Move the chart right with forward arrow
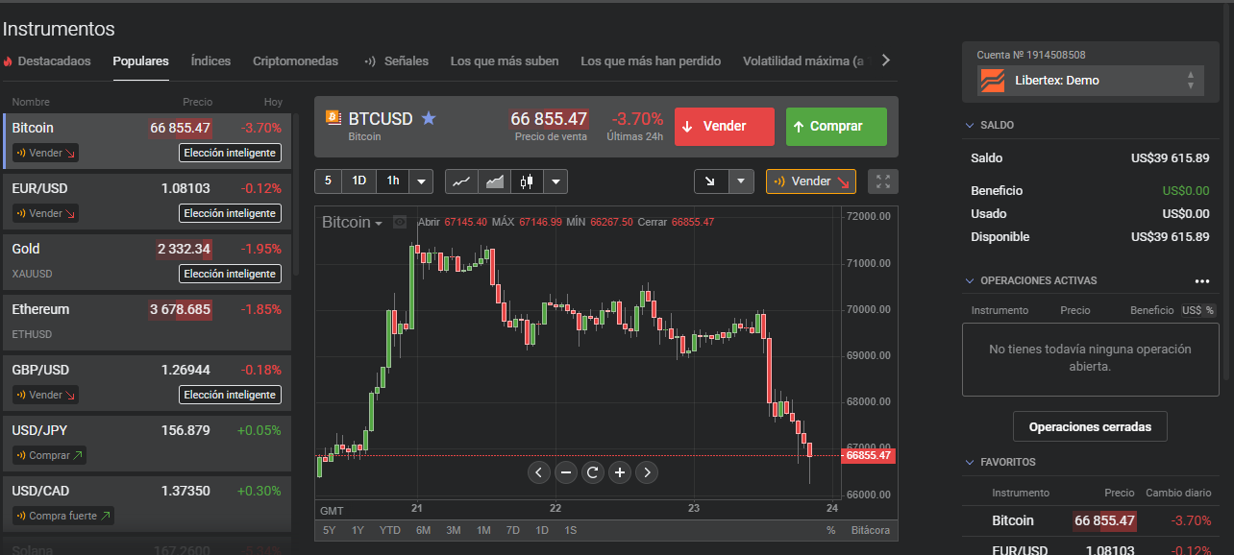 (647, 471)
